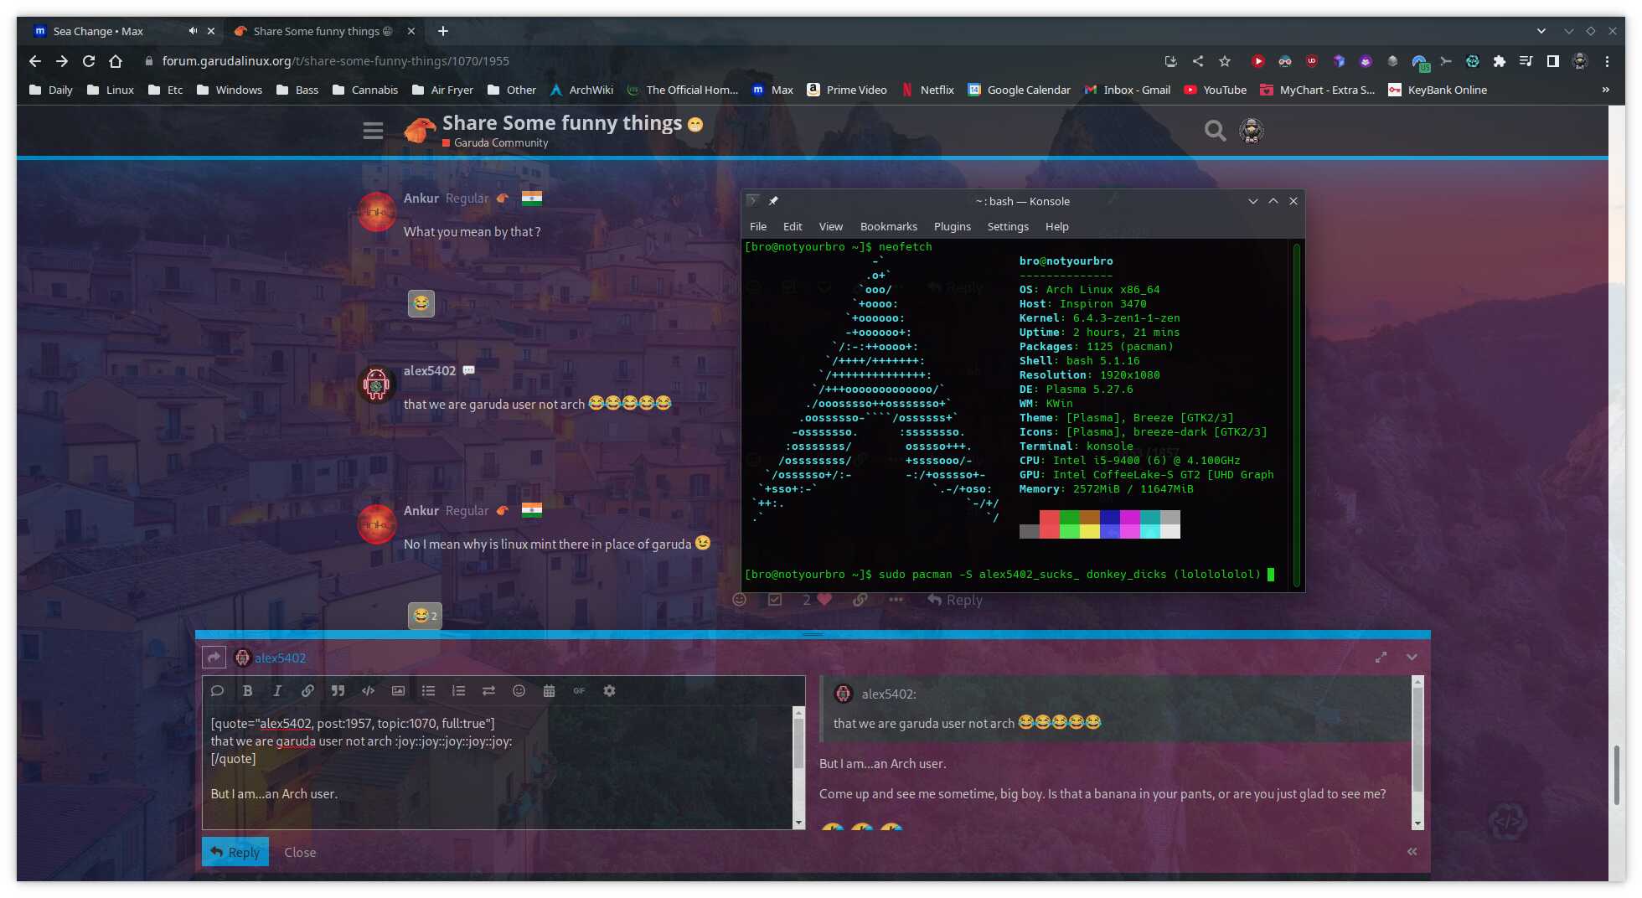Open the forum hamburger menu

(x=373, y=131)
